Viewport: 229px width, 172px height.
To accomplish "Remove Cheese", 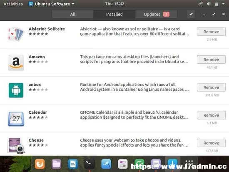I will pos(211,143).
